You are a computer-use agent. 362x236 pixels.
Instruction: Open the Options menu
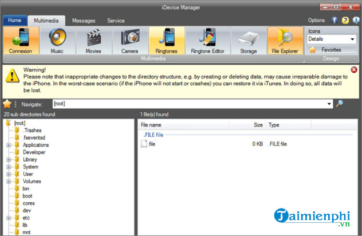[x=316, y=20]
